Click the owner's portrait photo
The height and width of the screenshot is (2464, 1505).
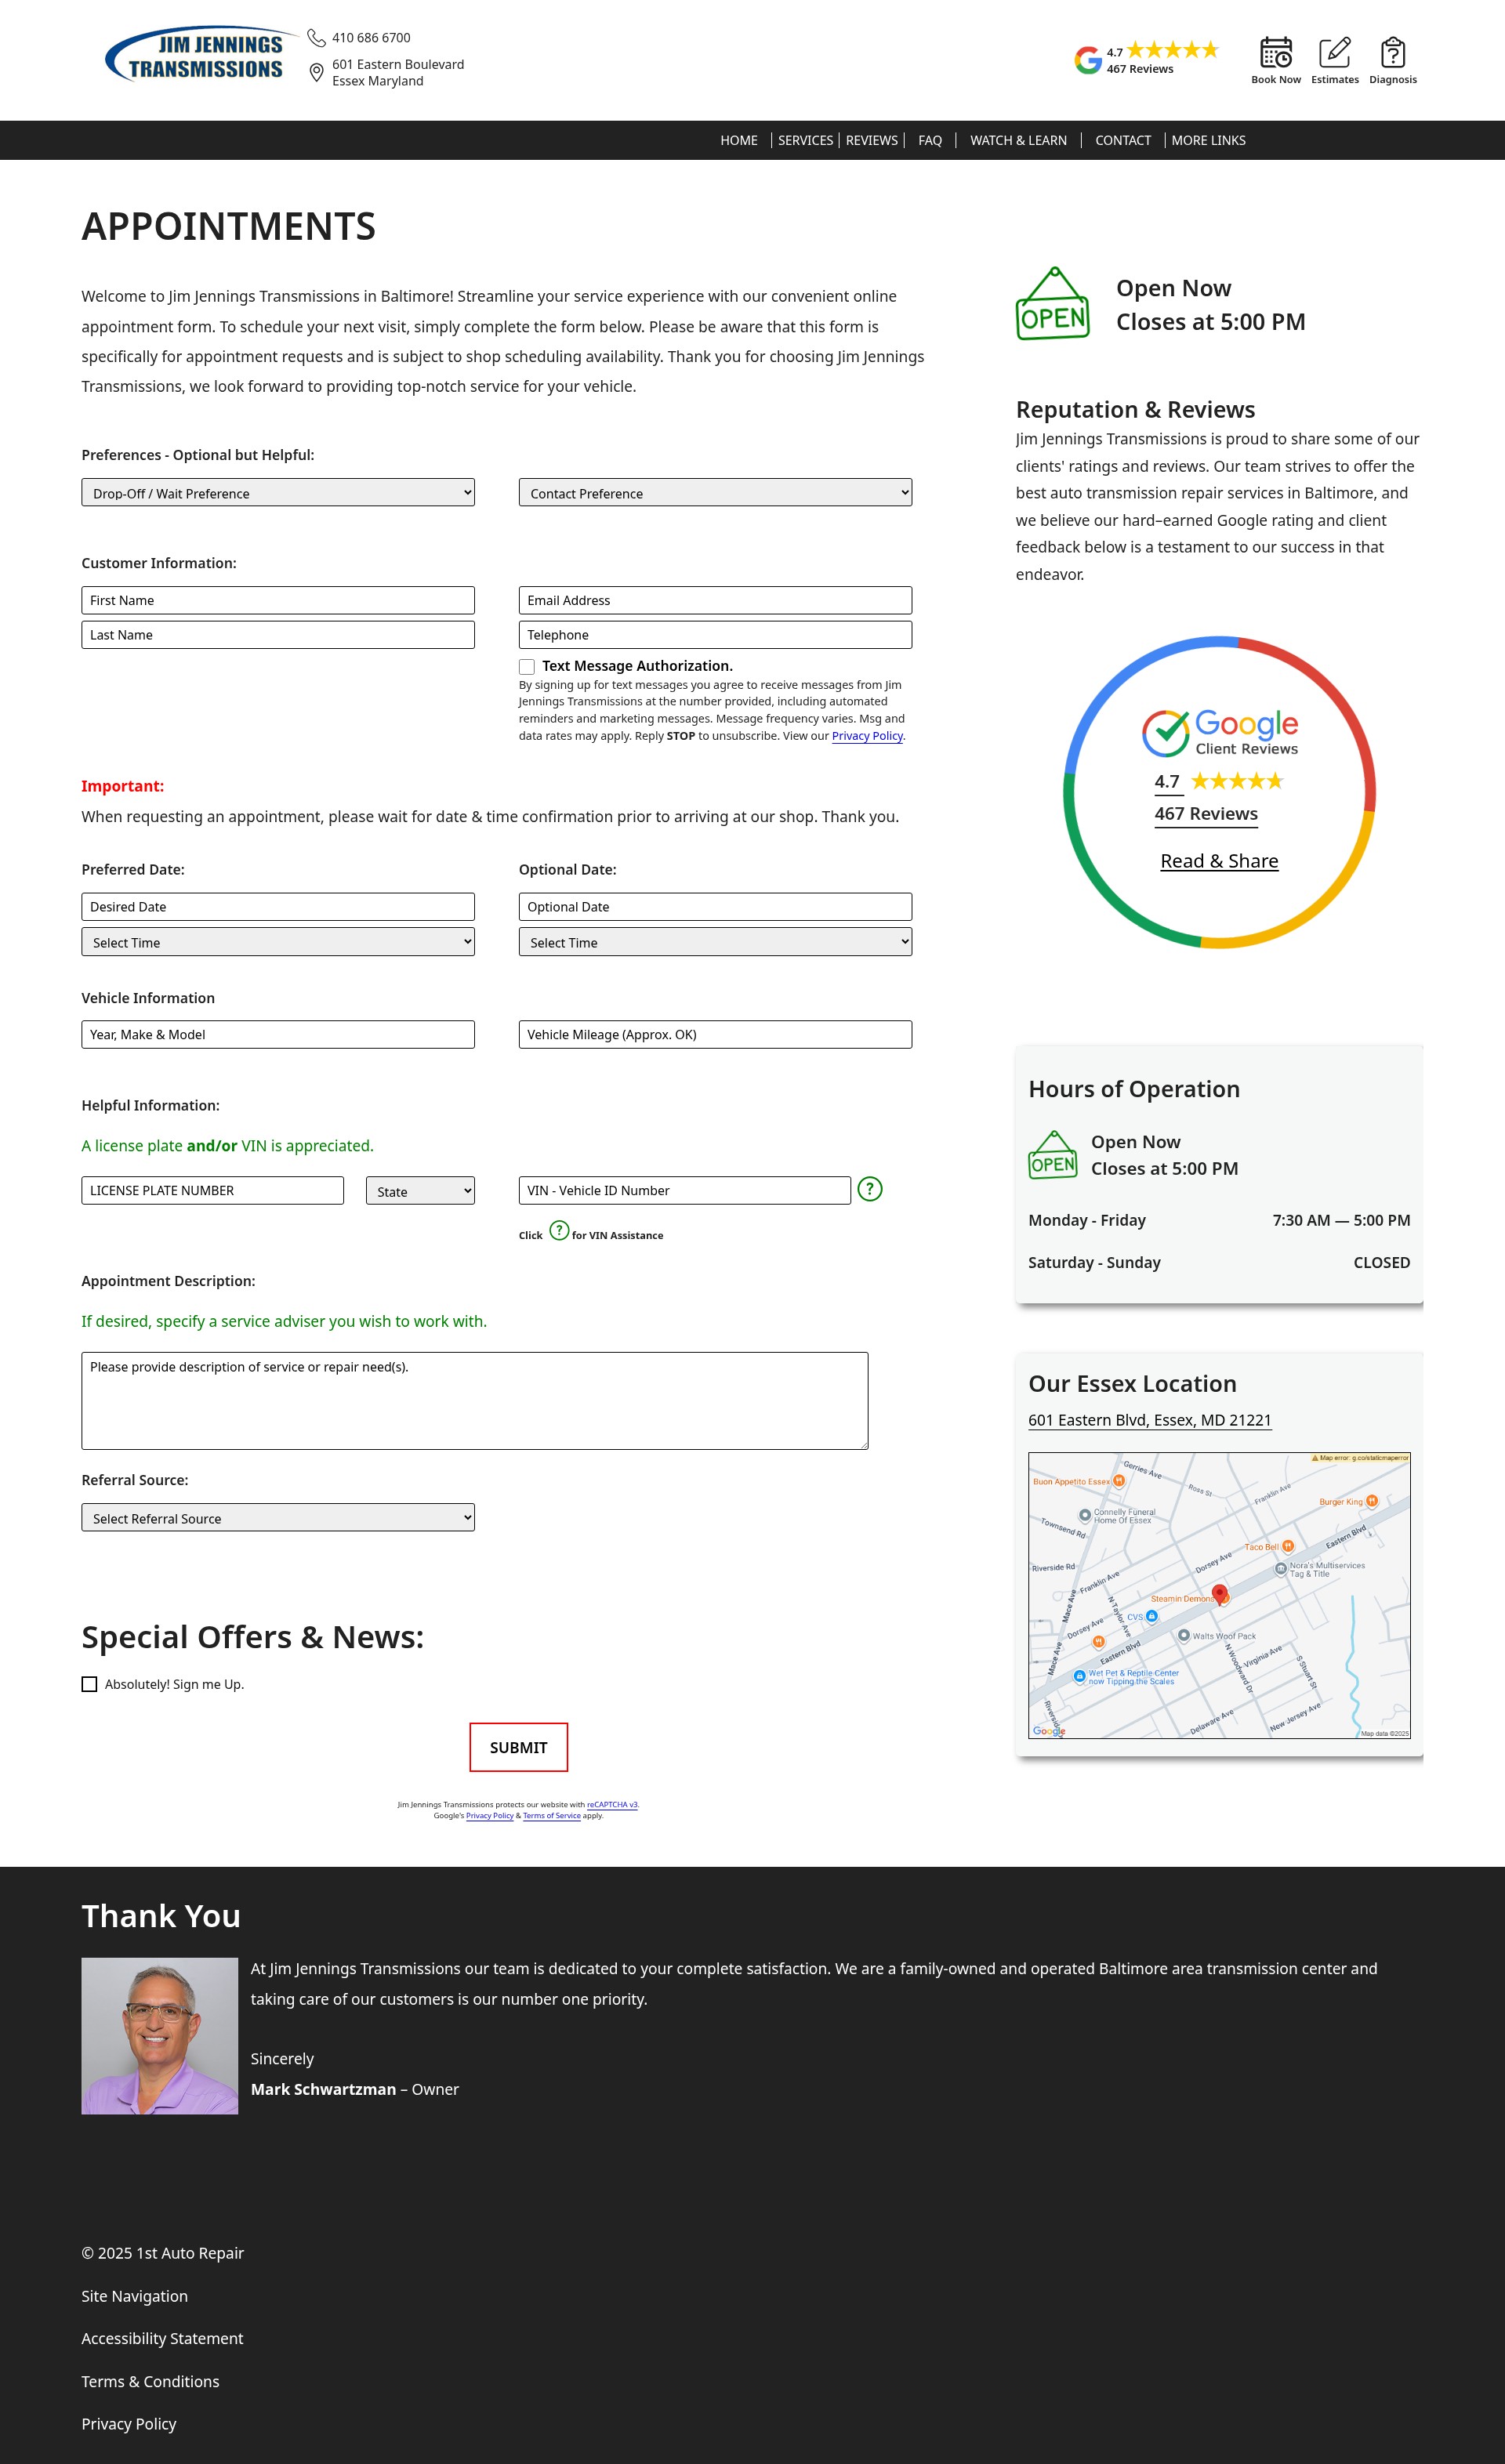pos(159,2036)
